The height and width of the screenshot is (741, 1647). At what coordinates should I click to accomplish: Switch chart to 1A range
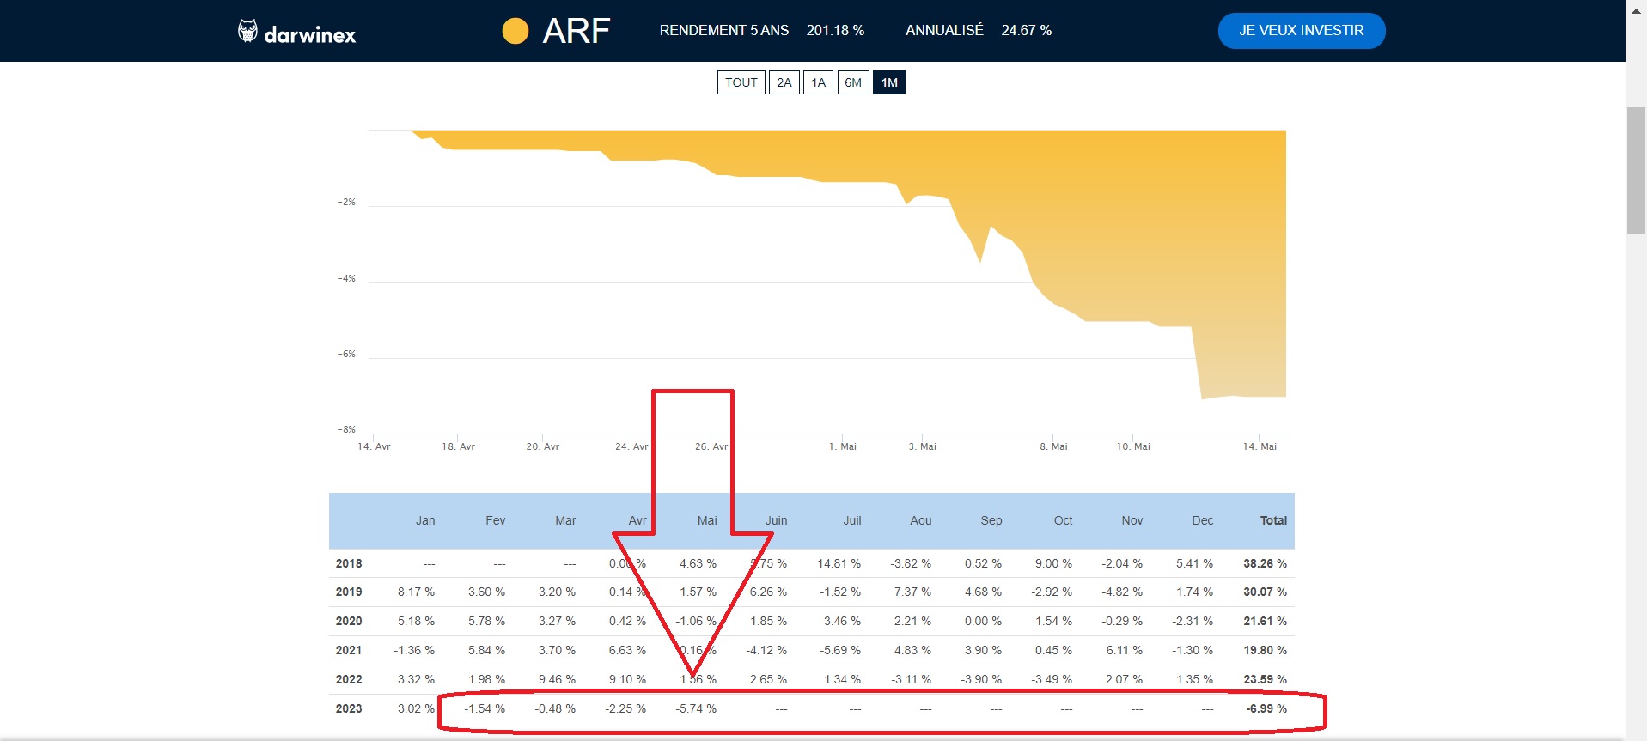pyautogui.click(x=818, y=82)
